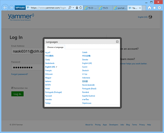Click the search magnifier in address bar

tap(70, 8)
